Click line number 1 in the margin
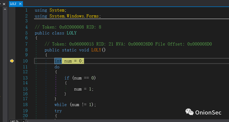The height and width of the screenshot is (122, 229). 26,10
